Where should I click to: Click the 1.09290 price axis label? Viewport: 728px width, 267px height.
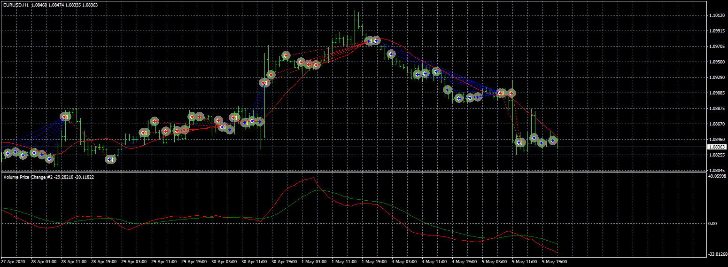click(717, 78)
